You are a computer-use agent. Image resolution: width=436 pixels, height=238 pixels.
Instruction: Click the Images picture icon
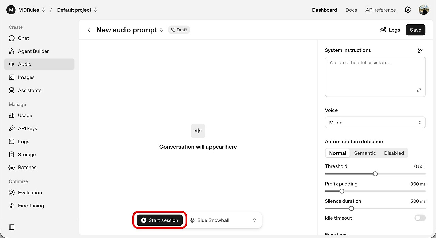(x=12, y=77)
